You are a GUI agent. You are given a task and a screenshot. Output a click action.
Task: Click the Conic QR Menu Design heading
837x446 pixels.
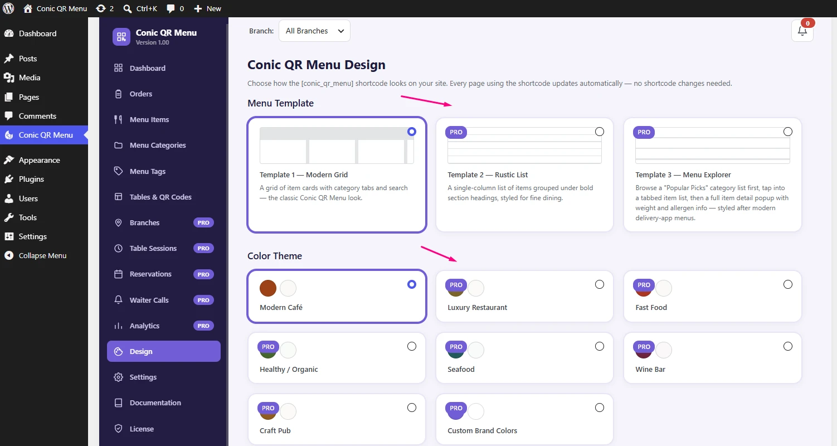coord(317,65)
